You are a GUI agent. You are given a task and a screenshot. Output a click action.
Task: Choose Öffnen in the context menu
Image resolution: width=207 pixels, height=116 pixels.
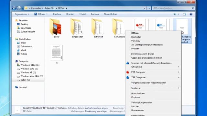tap(135, 33)
